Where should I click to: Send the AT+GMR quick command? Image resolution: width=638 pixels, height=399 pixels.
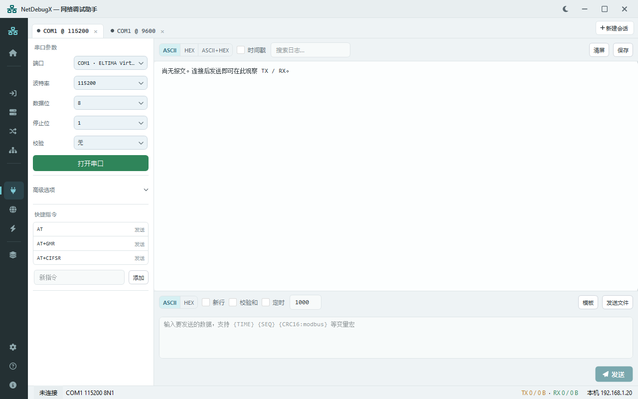pyautogui.click(x=140, y=244)
